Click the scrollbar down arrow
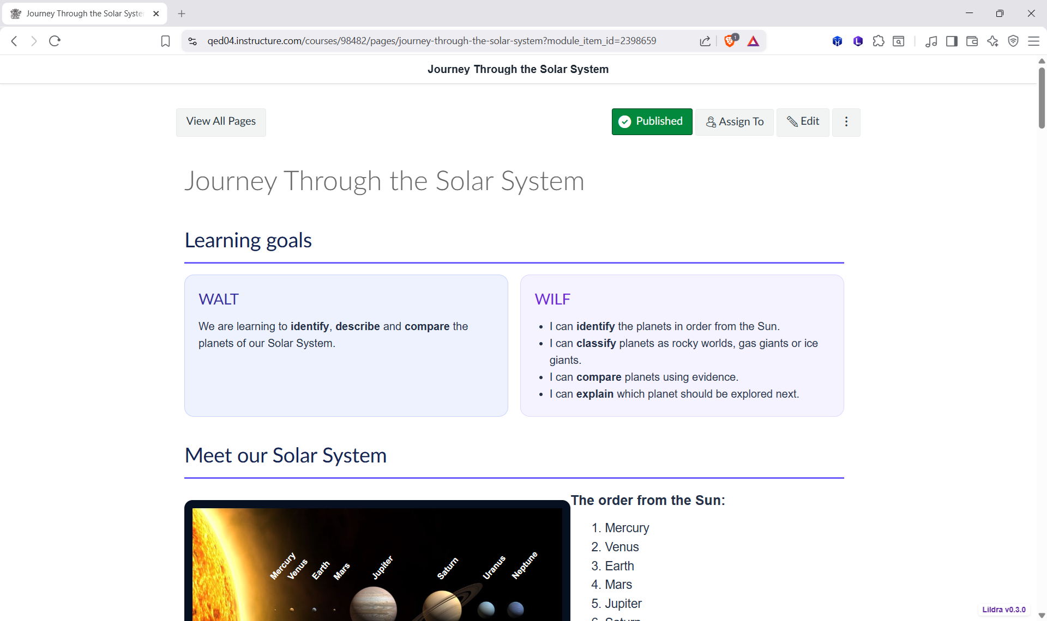1047x621 pixels. pos(1042,616)
